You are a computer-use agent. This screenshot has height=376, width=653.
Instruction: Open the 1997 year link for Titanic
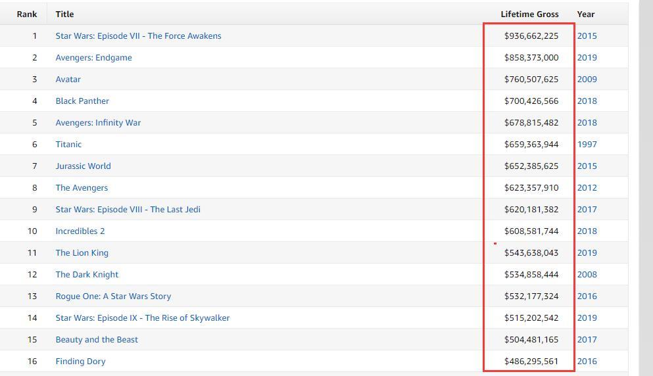click(x=587, y=144)
